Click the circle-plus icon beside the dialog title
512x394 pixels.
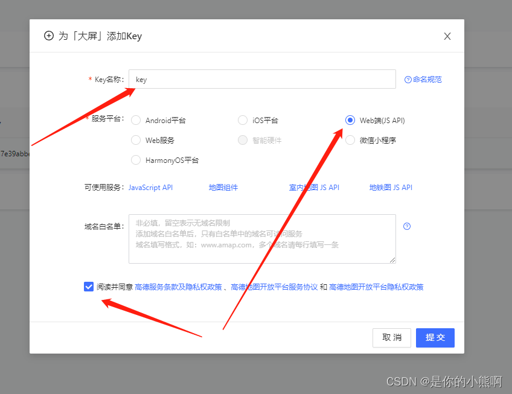pos(49,36)
